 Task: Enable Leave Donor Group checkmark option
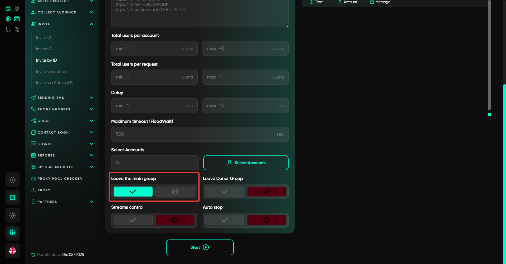click(225, 192)
